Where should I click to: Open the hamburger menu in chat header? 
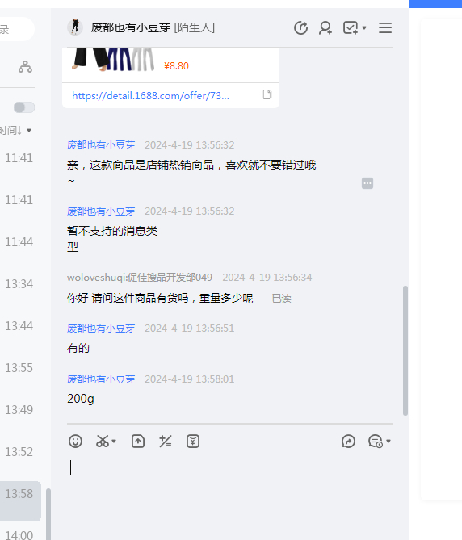[x=385, y=28]
